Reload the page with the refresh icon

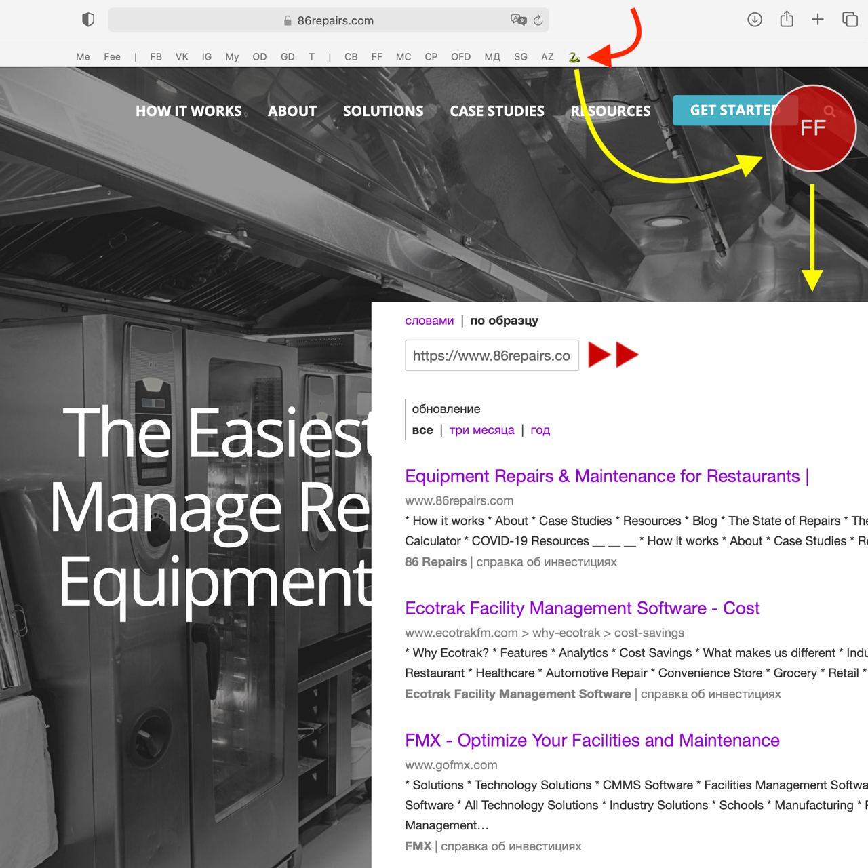tap(538, 20)
